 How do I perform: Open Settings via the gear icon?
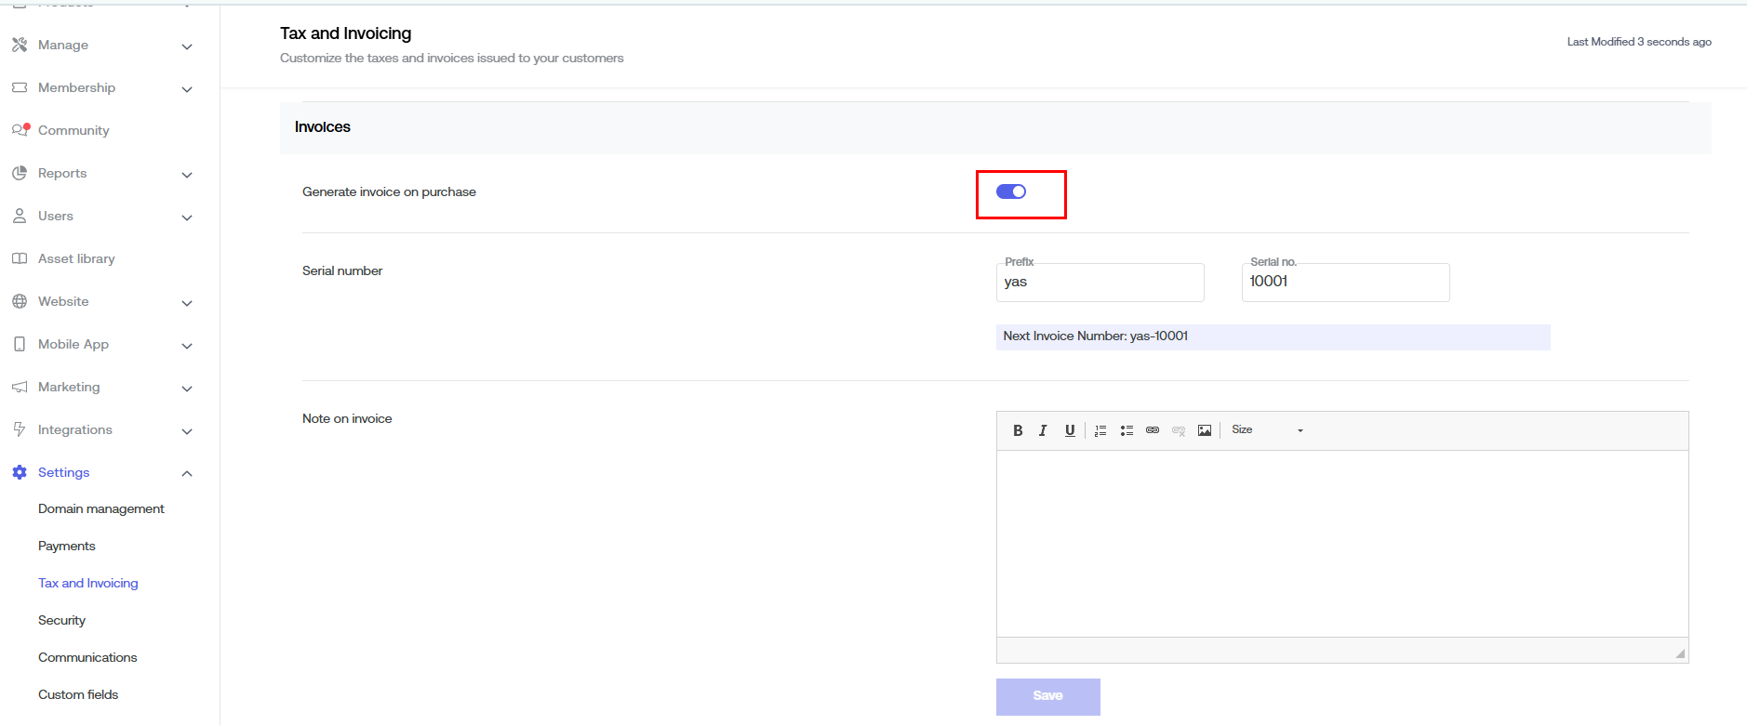point(20,472)
